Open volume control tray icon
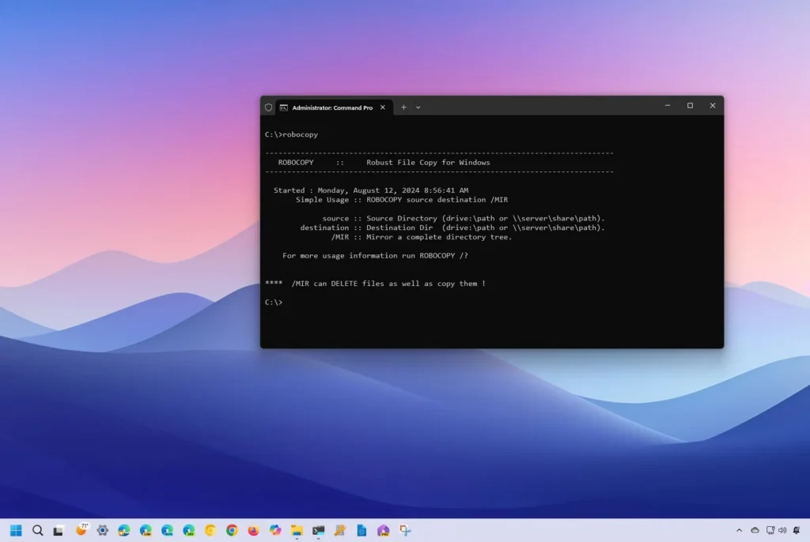Image resolution: width=810 pixels, height=542 pixels. [782, 530]
